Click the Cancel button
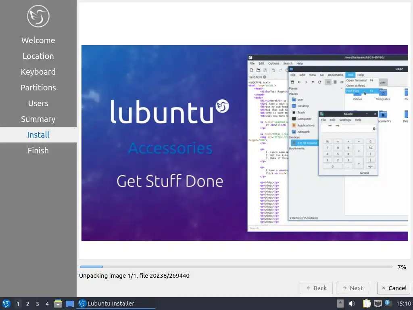413x310 pixels. tap(394, 288)
